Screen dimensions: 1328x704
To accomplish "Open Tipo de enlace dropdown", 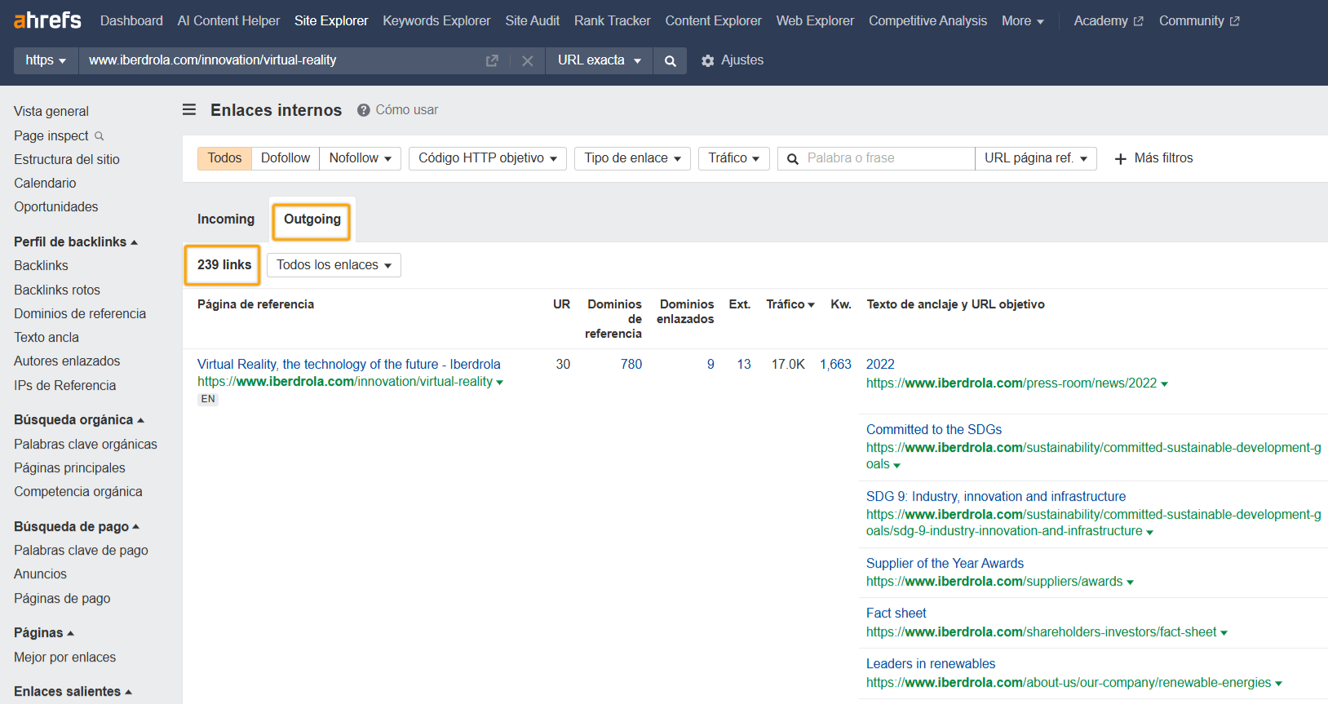I will 632,158.
